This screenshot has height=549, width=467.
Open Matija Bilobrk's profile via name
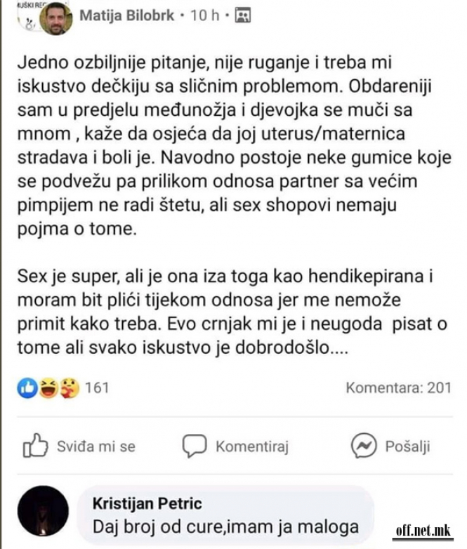tap(124, 14)
